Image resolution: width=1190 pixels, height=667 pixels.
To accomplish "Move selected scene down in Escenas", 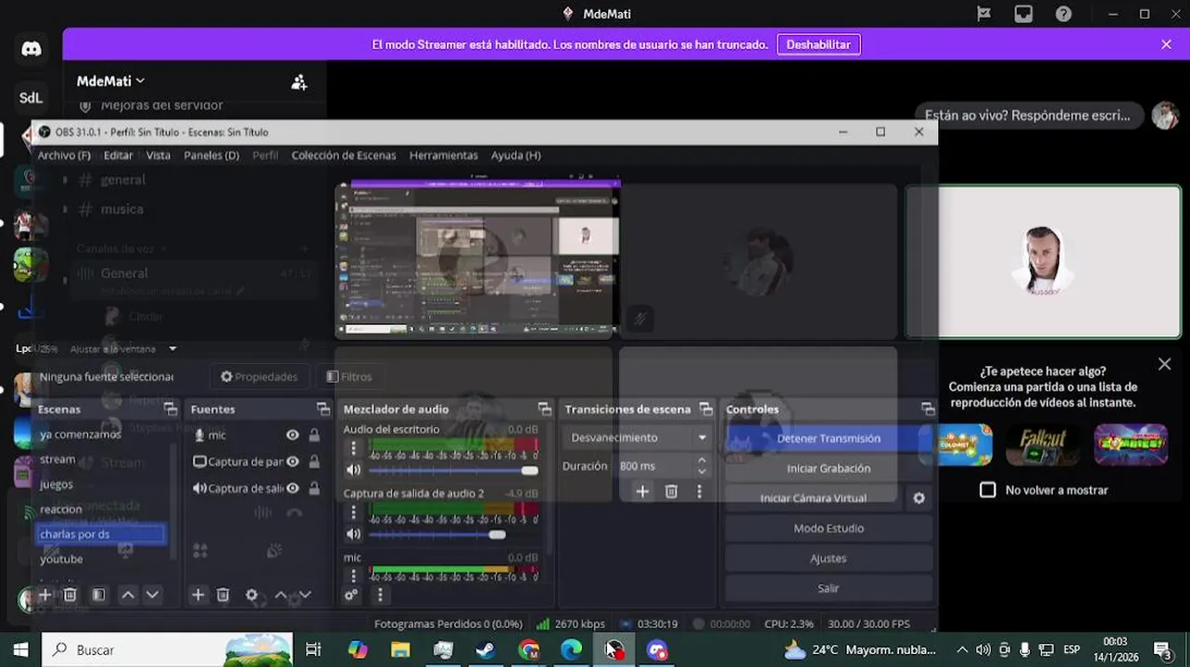I will coord(152,595).
